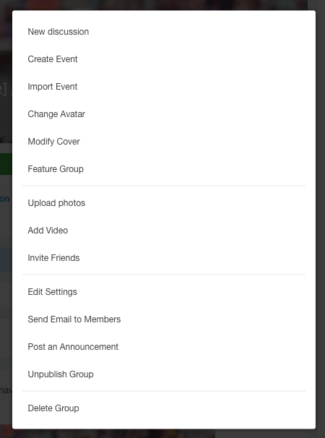
Task: Select Send Email to Members
Action: 164,319
